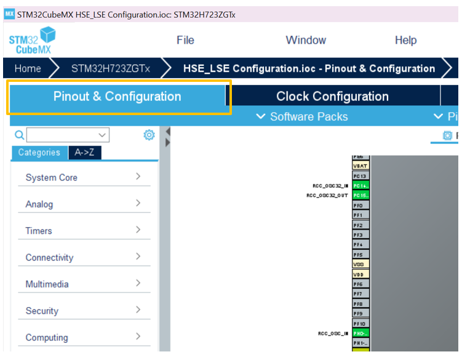The width and height of the screenshot is (462, 357).
Task: Select the PH1 pin
Action: click(x=360, y=343)
